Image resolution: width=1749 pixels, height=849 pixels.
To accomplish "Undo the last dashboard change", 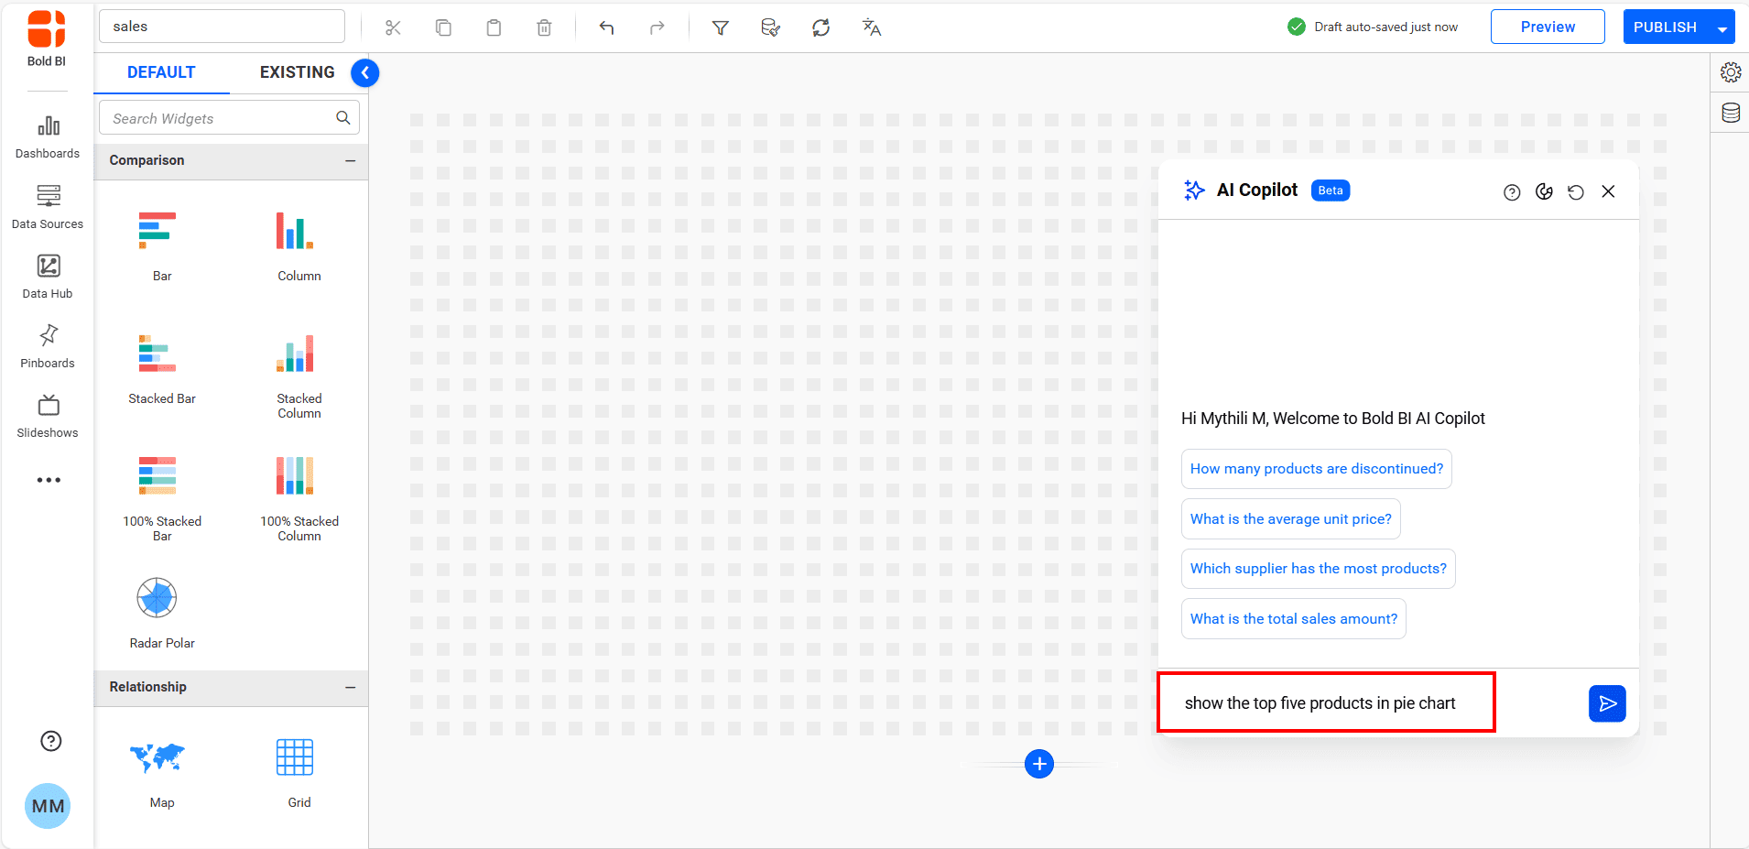I will 606,27.
